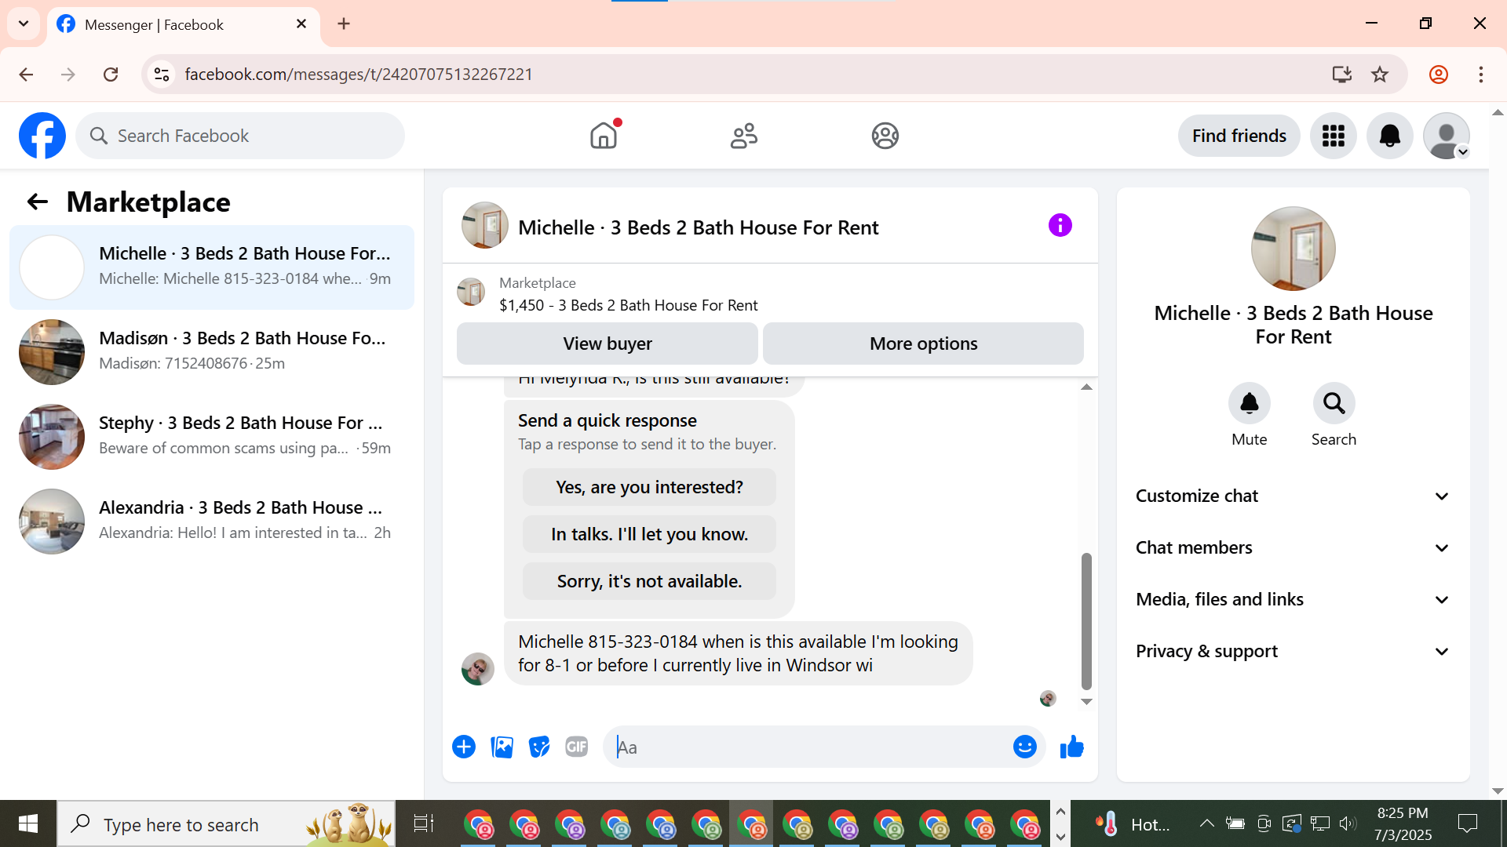Mute this conversation
The height and width of the screenshot is (847, 1507).
[x=1249, y=404]
